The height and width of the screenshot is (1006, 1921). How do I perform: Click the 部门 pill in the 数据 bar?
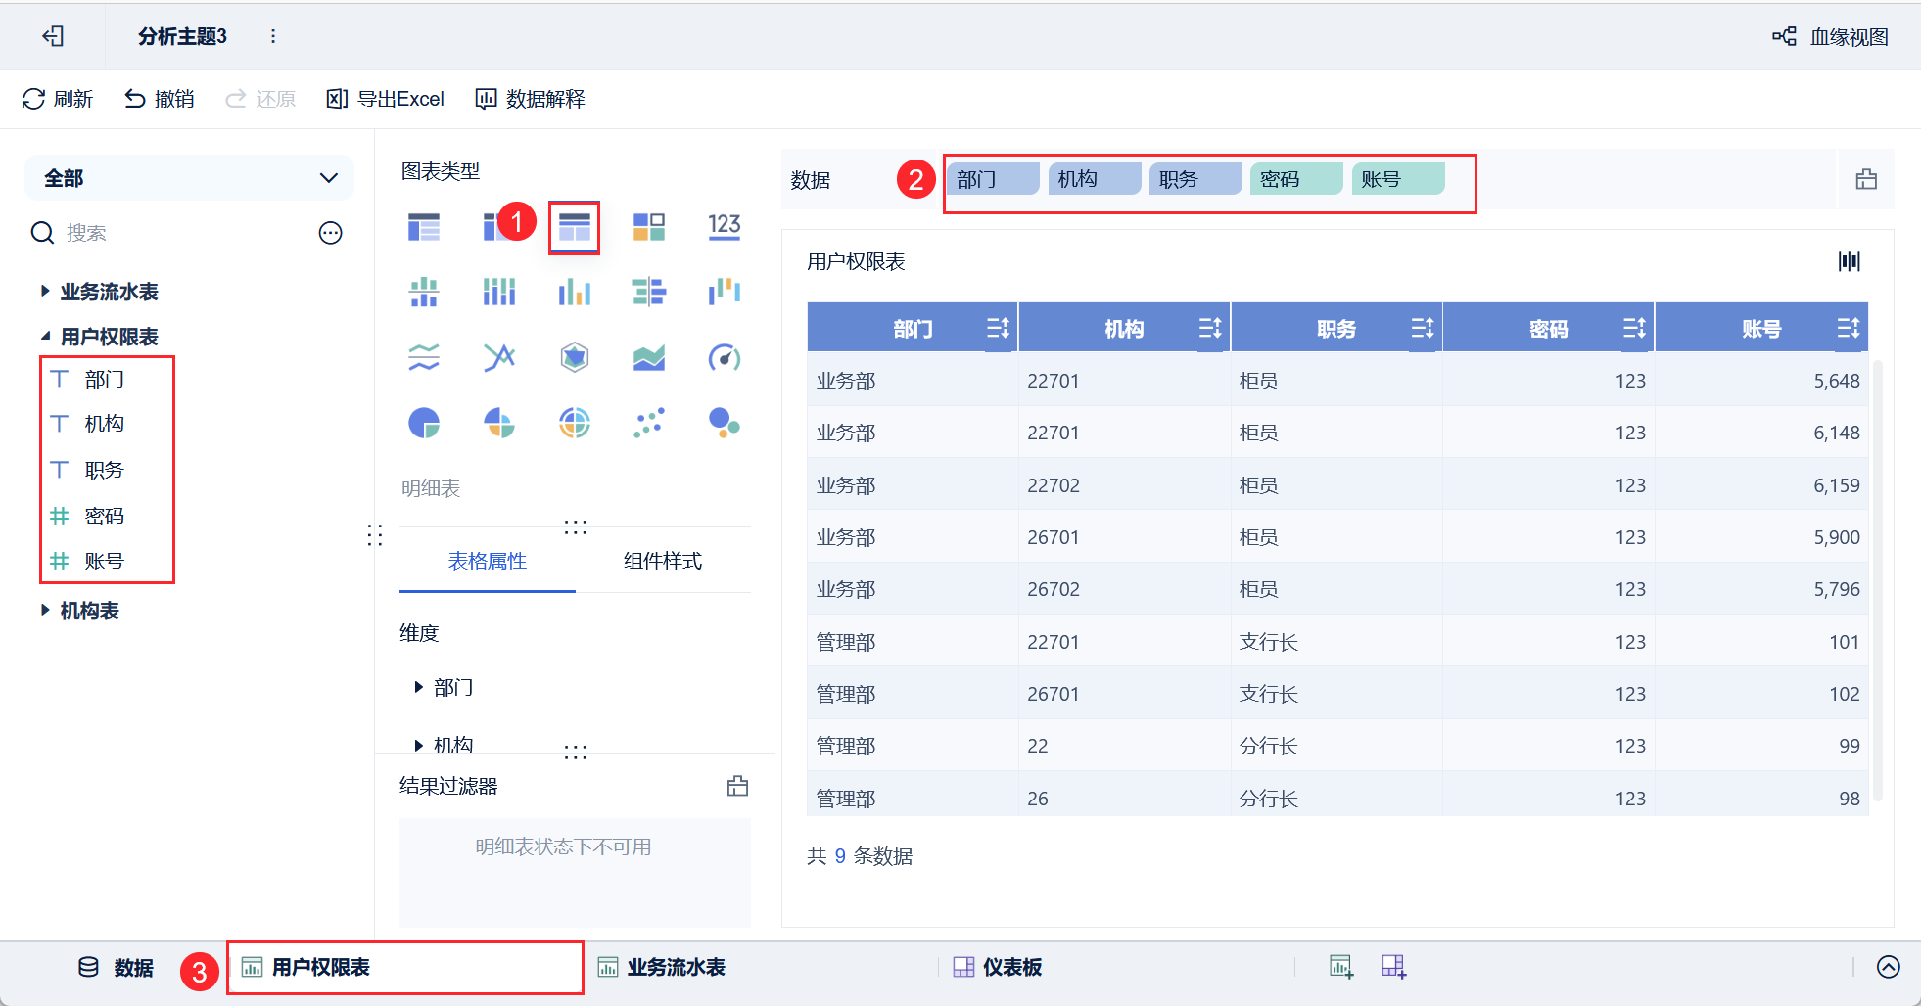993,179
